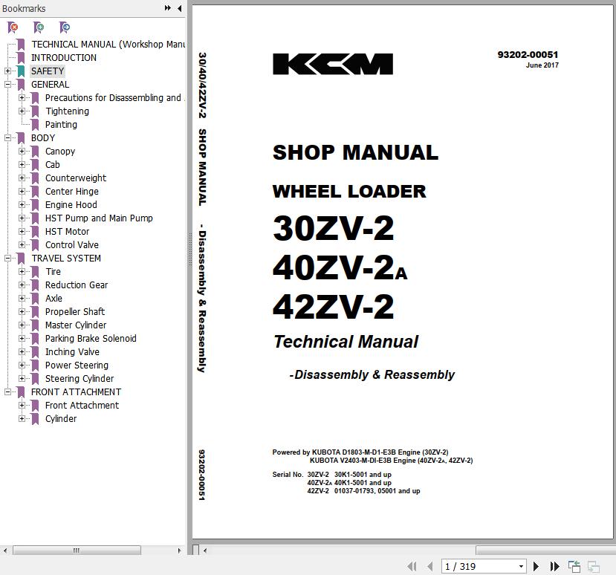Go to the previous page
This screenshot has height=575, width=616.
(429, 566)
